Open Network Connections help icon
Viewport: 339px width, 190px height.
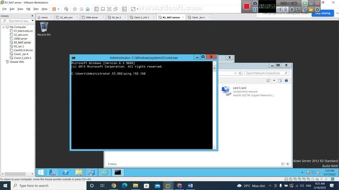coord(286,81)
